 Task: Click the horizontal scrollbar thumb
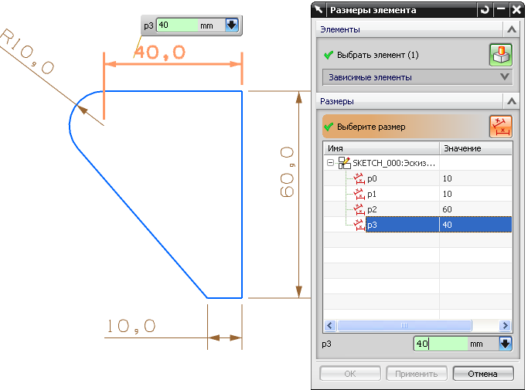(x=404, y=325)
